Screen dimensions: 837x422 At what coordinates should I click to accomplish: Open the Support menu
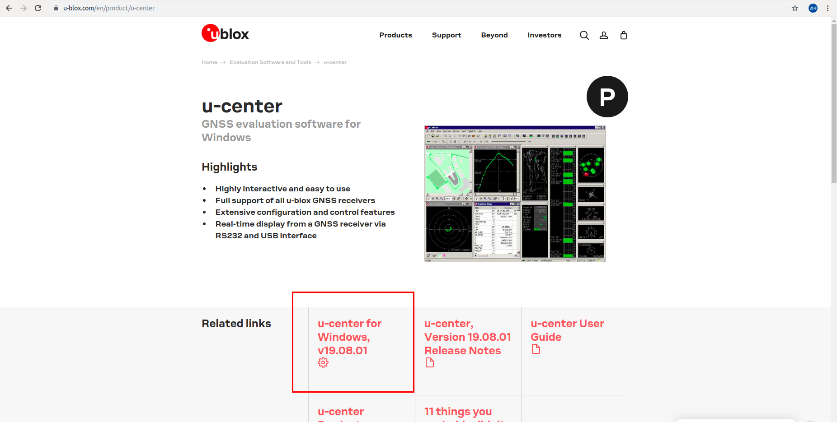pos(447,35)
